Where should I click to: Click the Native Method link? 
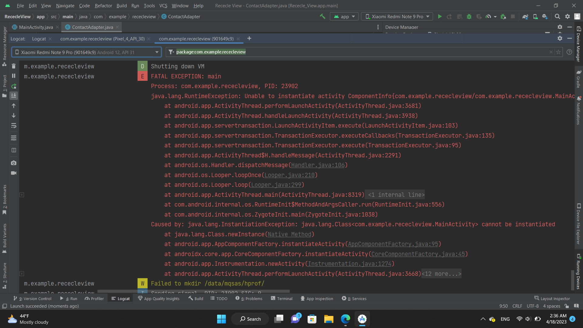coord(289,234)
